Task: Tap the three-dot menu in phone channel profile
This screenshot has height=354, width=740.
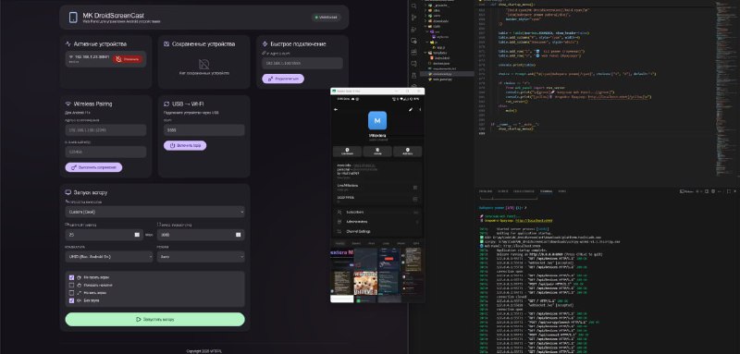Action: pyautogui.click(x=420, y=109)
